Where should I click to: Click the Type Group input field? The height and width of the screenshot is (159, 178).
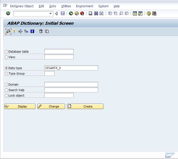tap(50, 73)
